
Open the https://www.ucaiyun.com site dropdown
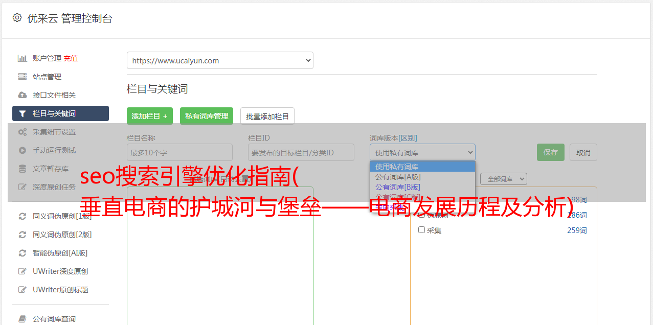[x=220, y=60]
